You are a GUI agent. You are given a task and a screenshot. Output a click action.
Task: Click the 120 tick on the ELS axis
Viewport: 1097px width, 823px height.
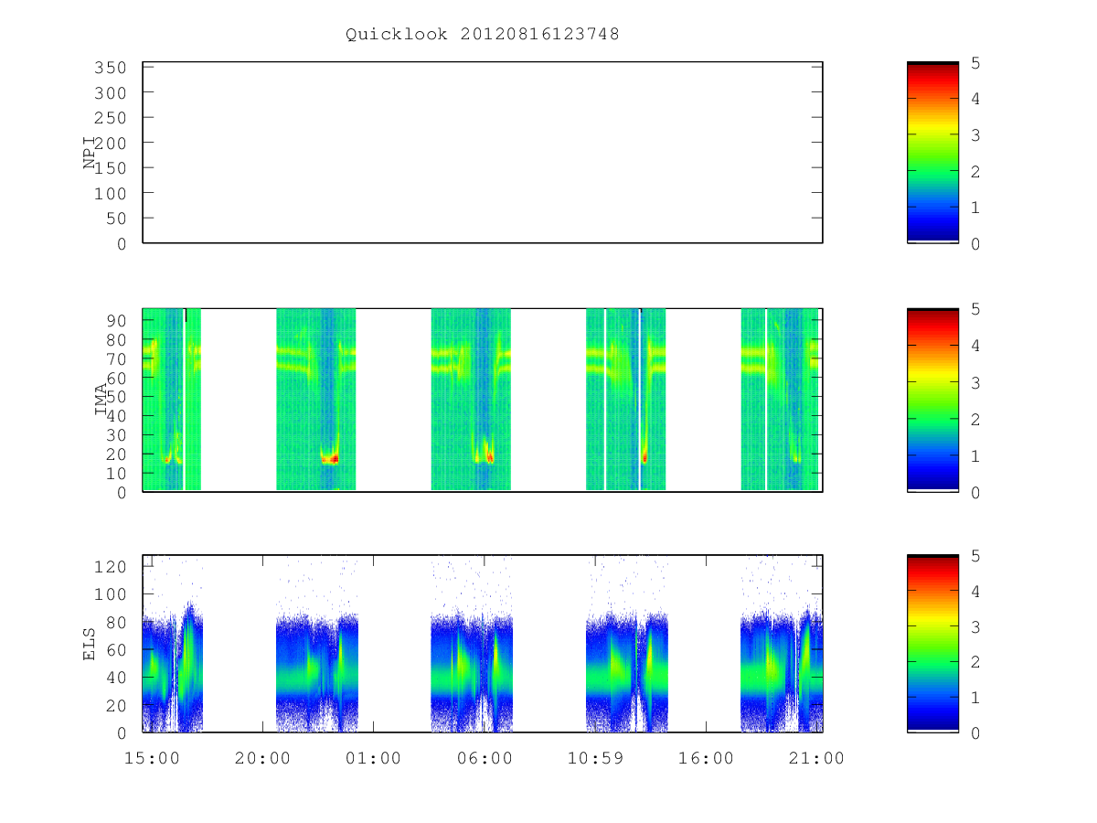point(109,566)
